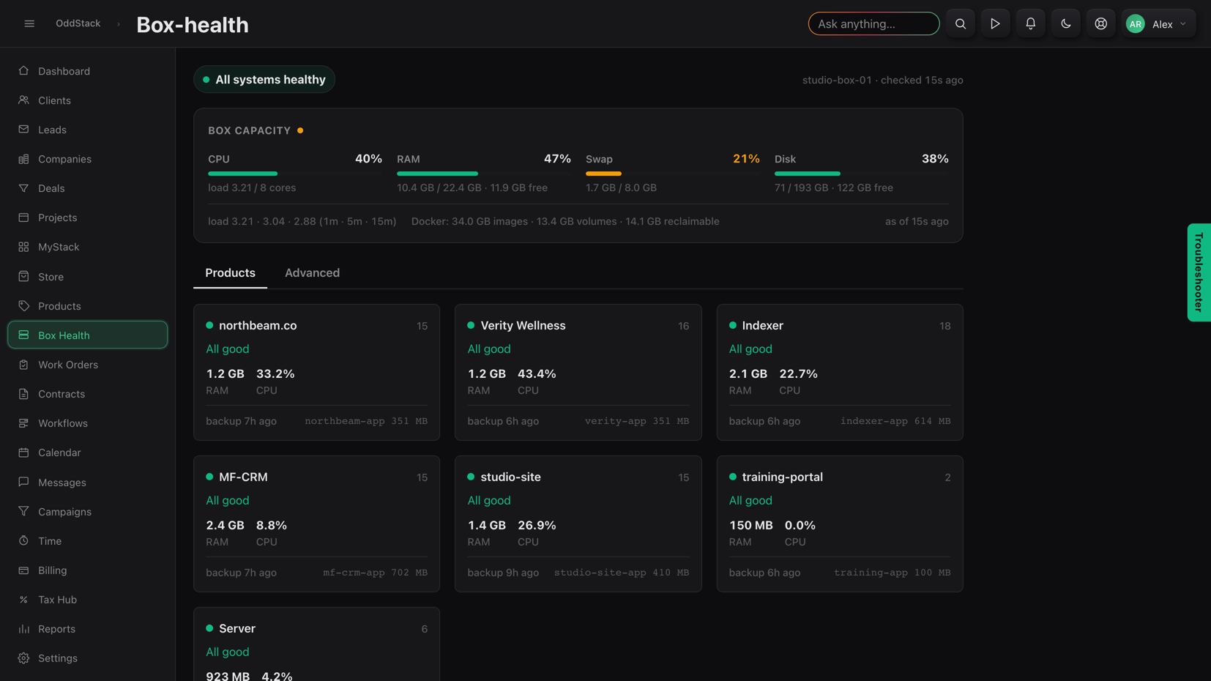Image resolution: width=1211 pixels, height=681 pixels.
Task: Open the Troubleshooter side tab
Action: pos(1199,272)
